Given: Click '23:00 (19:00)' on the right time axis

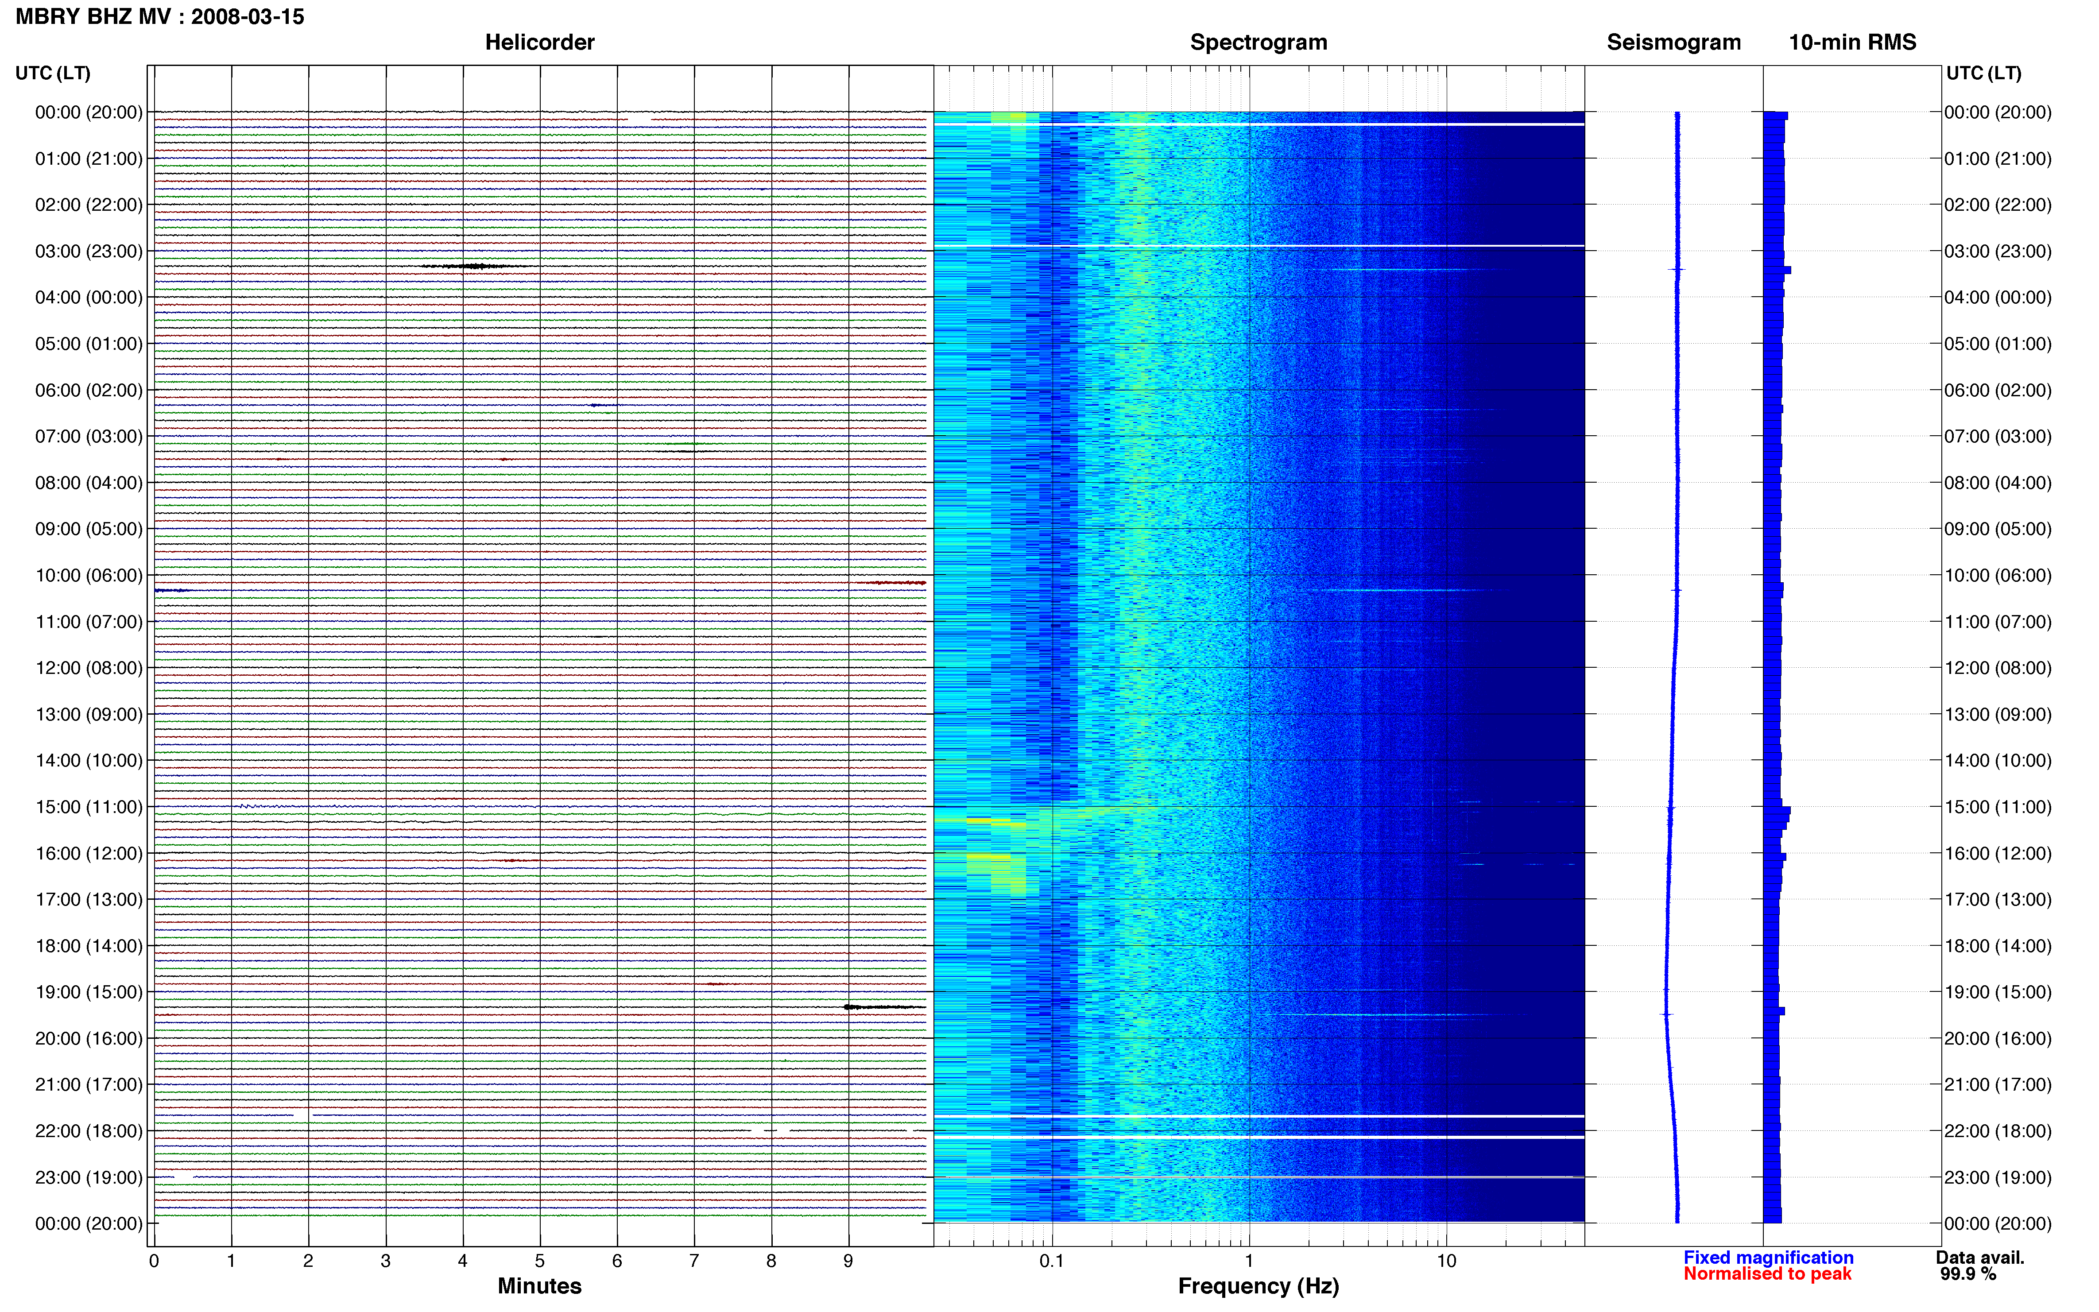Looking at the screenshot, I should pos(1998,1177).
